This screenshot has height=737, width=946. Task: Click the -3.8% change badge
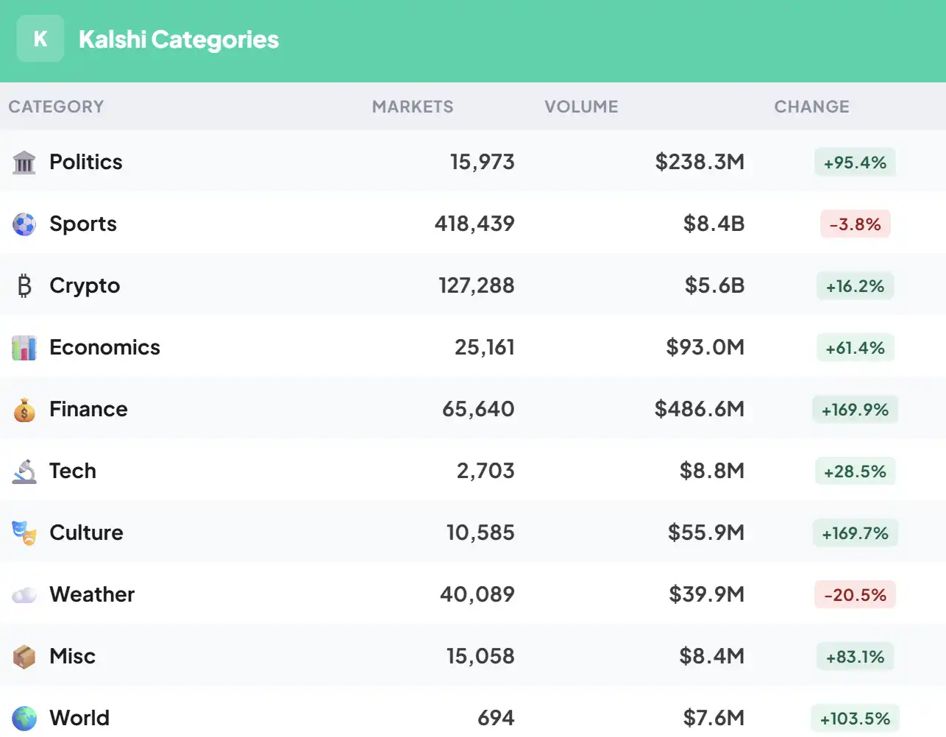click(855, 224)
